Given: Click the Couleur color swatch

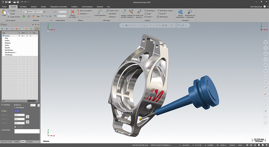Looking at the screenshot, I should click(x=18, y=111).
